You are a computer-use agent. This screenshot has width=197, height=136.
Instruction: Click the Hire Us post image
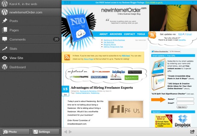click(126, 109)
